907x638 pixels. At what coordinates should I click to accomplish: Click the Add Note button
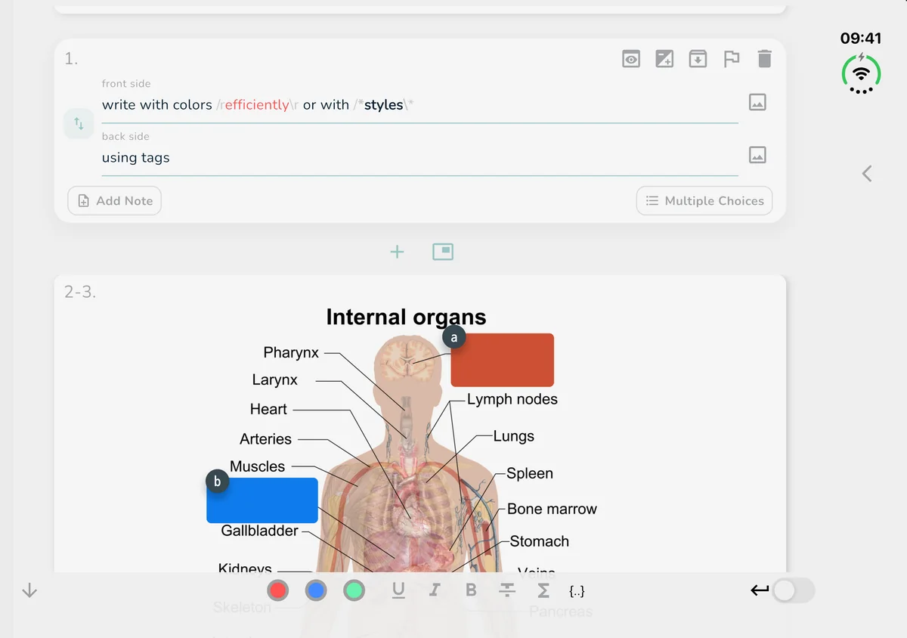click(x=115, y=201)
